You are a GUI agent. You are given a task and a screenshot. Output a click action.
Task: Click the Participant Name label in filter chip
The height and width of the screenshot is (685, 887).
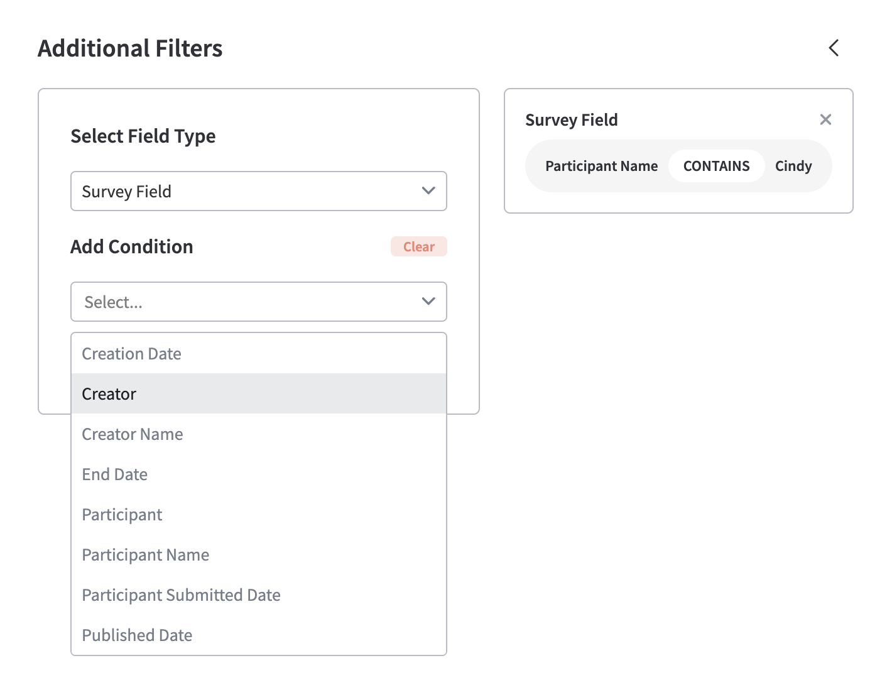pyautogui.click(x=601, y=166)
